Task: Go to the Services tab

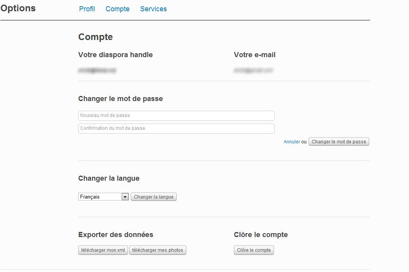Action: point(153,9)
